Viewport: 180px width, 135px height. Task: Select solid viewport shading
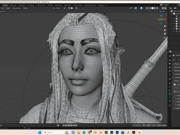coord(153,8)
